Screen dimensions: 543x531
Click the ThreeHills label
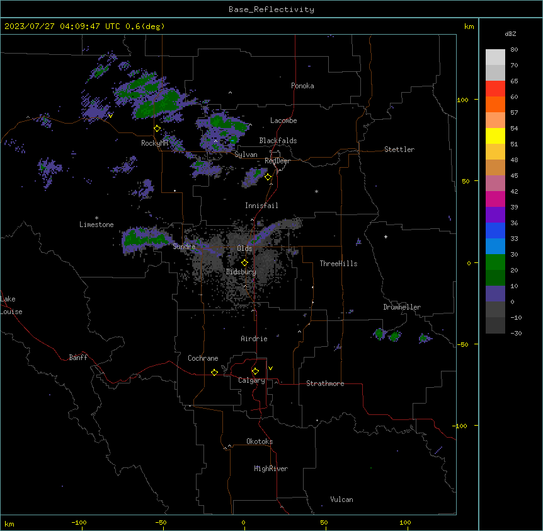339,264
